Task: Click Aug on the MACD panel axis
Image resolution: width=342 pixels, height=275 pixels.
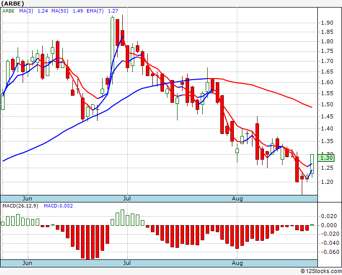Action: coord(237,263)
